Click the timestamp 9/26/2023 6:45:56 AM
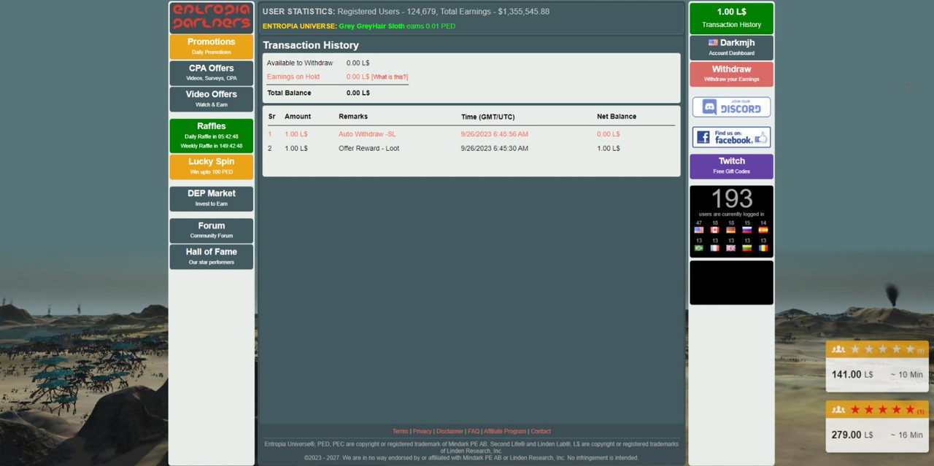 495,134
